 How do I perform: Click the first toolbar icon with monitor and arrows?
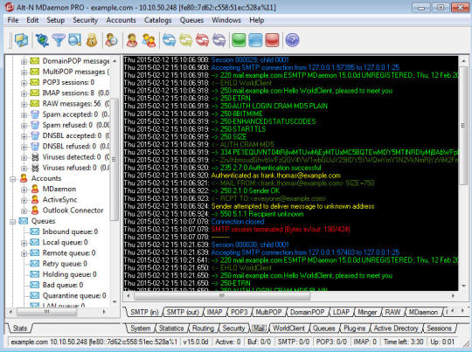tap(21, 40)
